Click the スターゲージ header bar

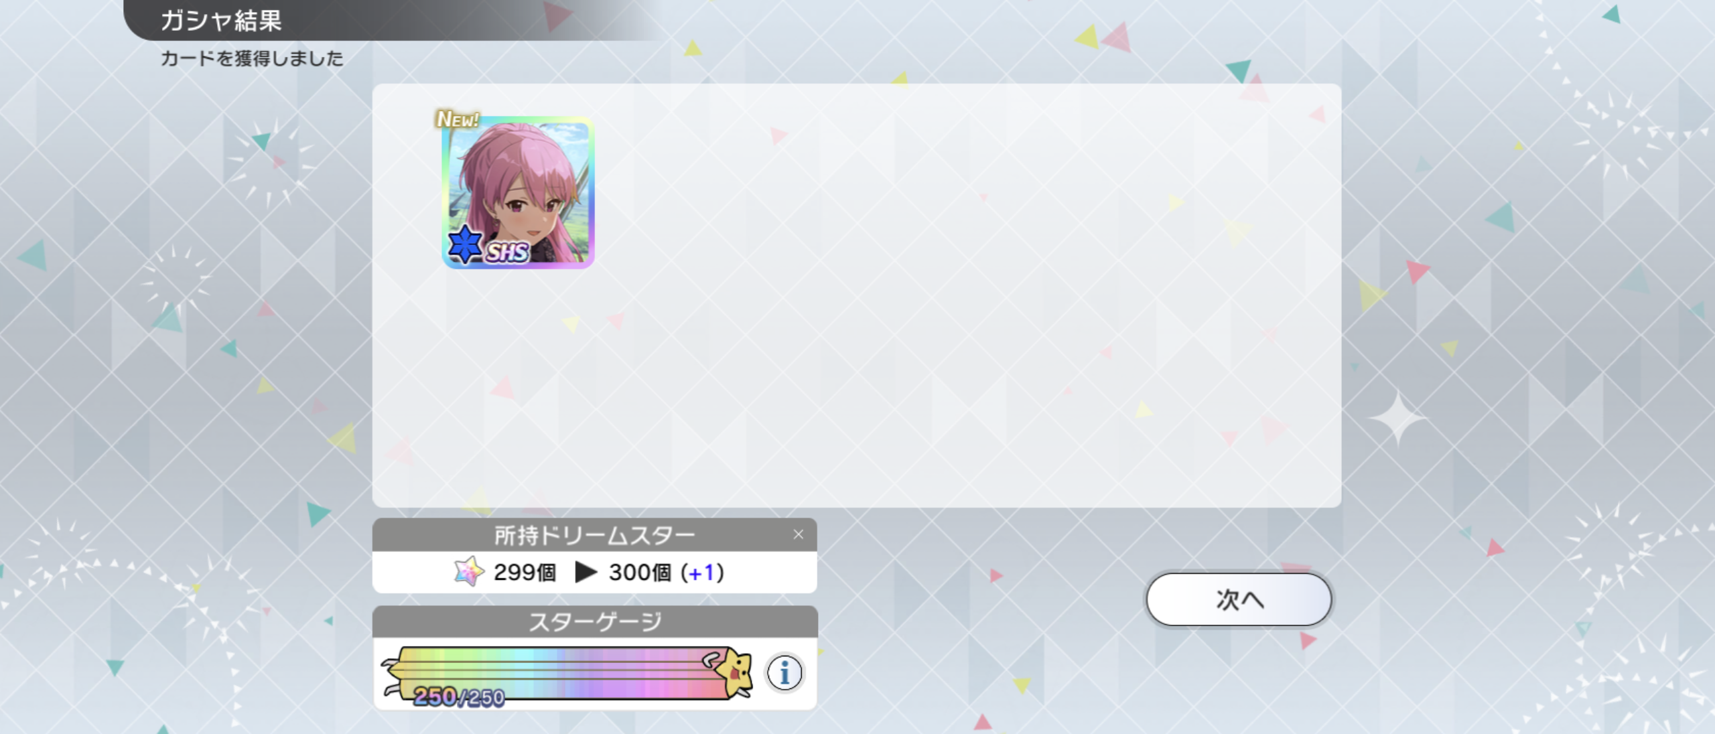tap(595, 621)
